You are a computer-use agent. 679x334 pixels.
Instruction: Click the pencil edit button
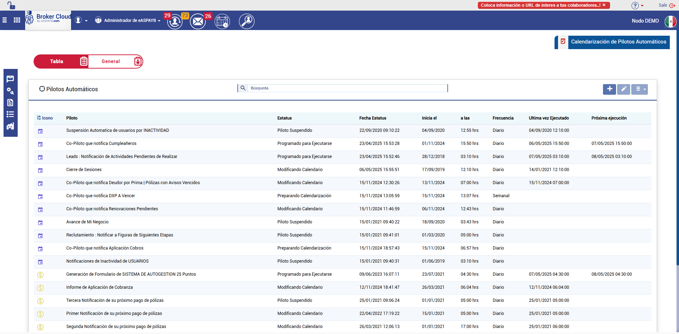tap(623, 89)
